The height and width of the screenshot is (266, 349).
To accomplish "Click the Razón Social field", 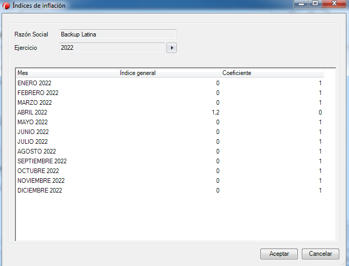I will (118, 34).
